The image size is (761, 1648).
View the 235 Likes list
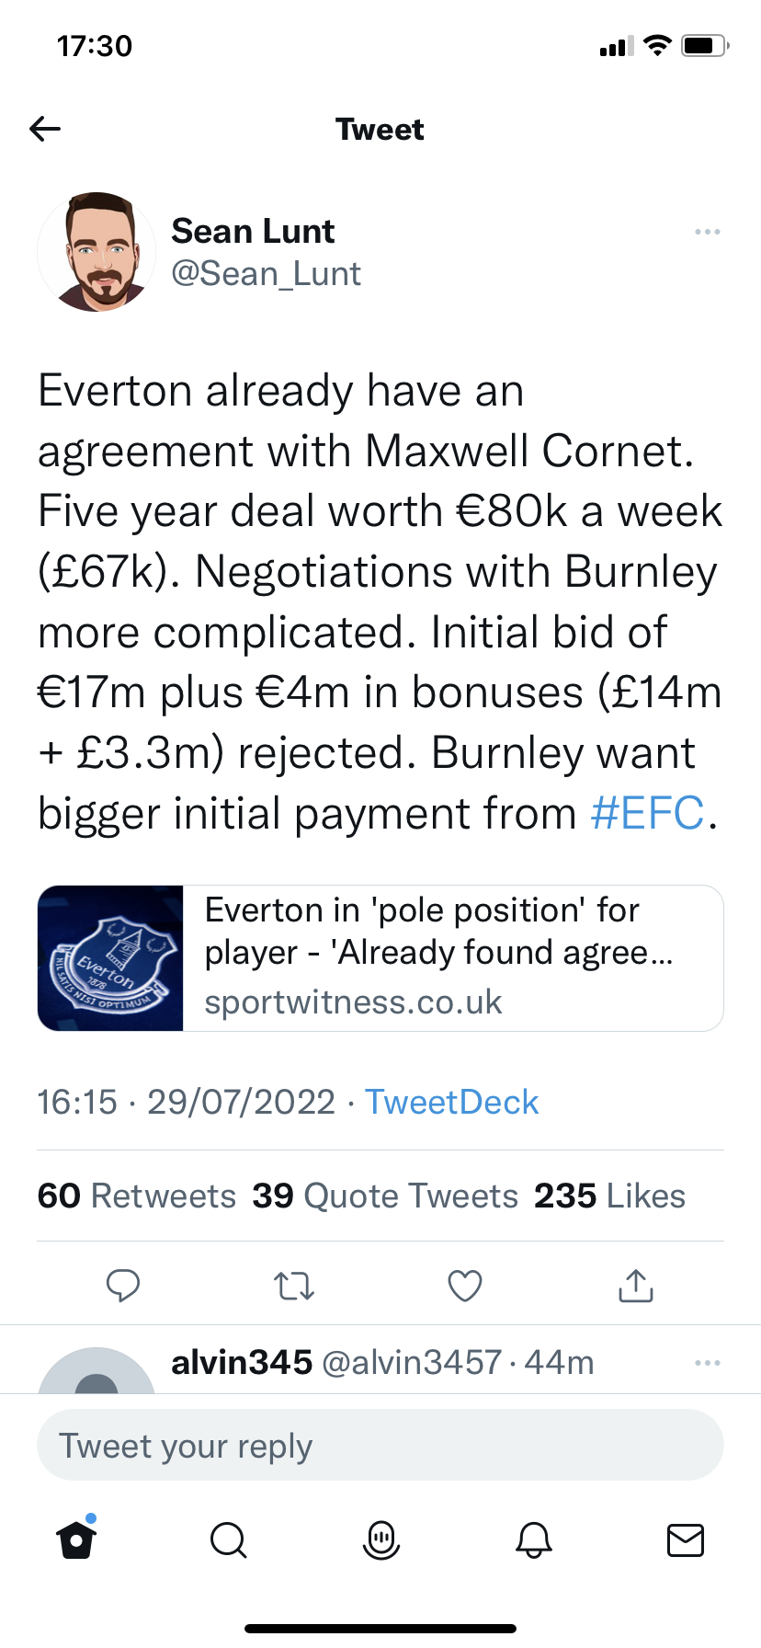coord(609,1196)
